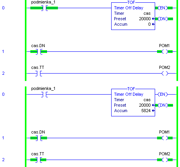Click Preset value 20000 in lower timer
The height and width of the screenshot is (167, 180).
[145, 105]
